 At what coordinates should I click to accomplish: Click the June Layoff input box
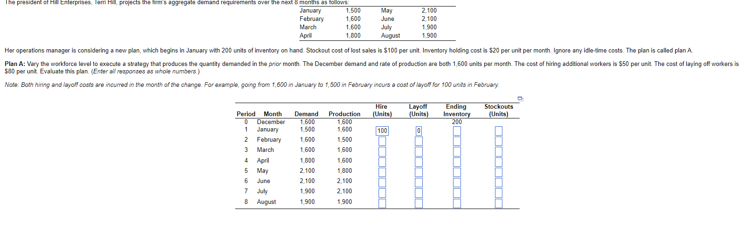419,183
